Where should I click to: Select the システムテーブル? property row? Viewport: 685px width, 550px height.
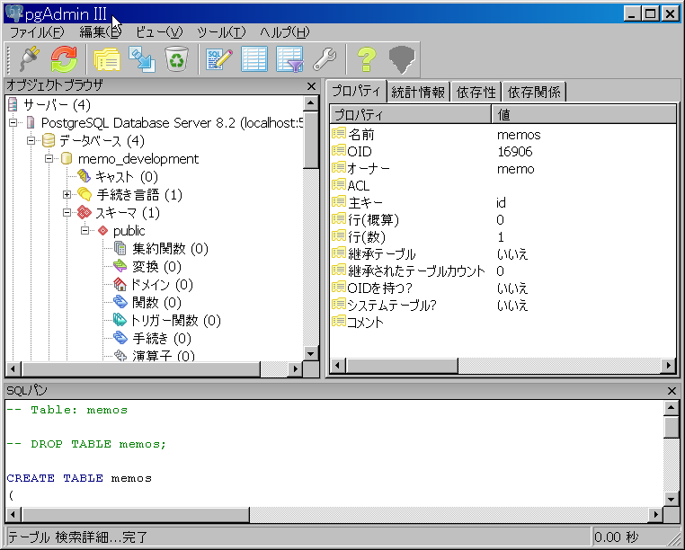[x=503, y=305]
